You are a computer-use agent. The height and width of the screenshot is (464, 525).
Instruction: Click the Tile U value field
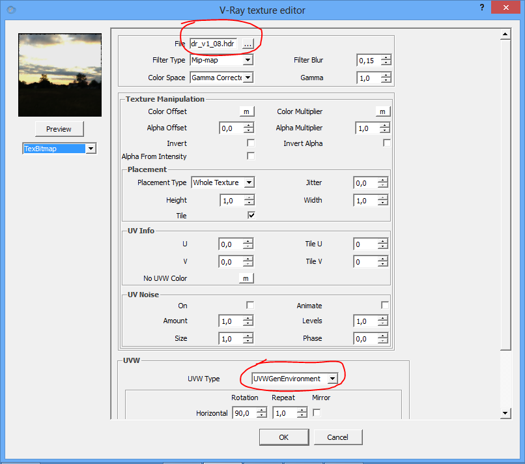click(365, 244)
